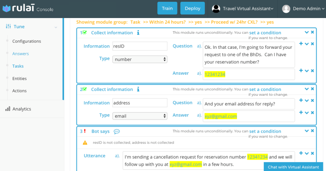
Task: Click the info icon beside module 1 Collect information
Action: pos(138,33)
